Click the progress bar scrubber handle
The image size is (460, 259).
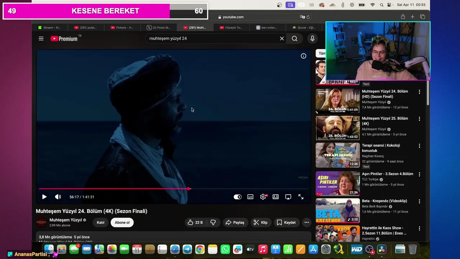tap(189, 188)
